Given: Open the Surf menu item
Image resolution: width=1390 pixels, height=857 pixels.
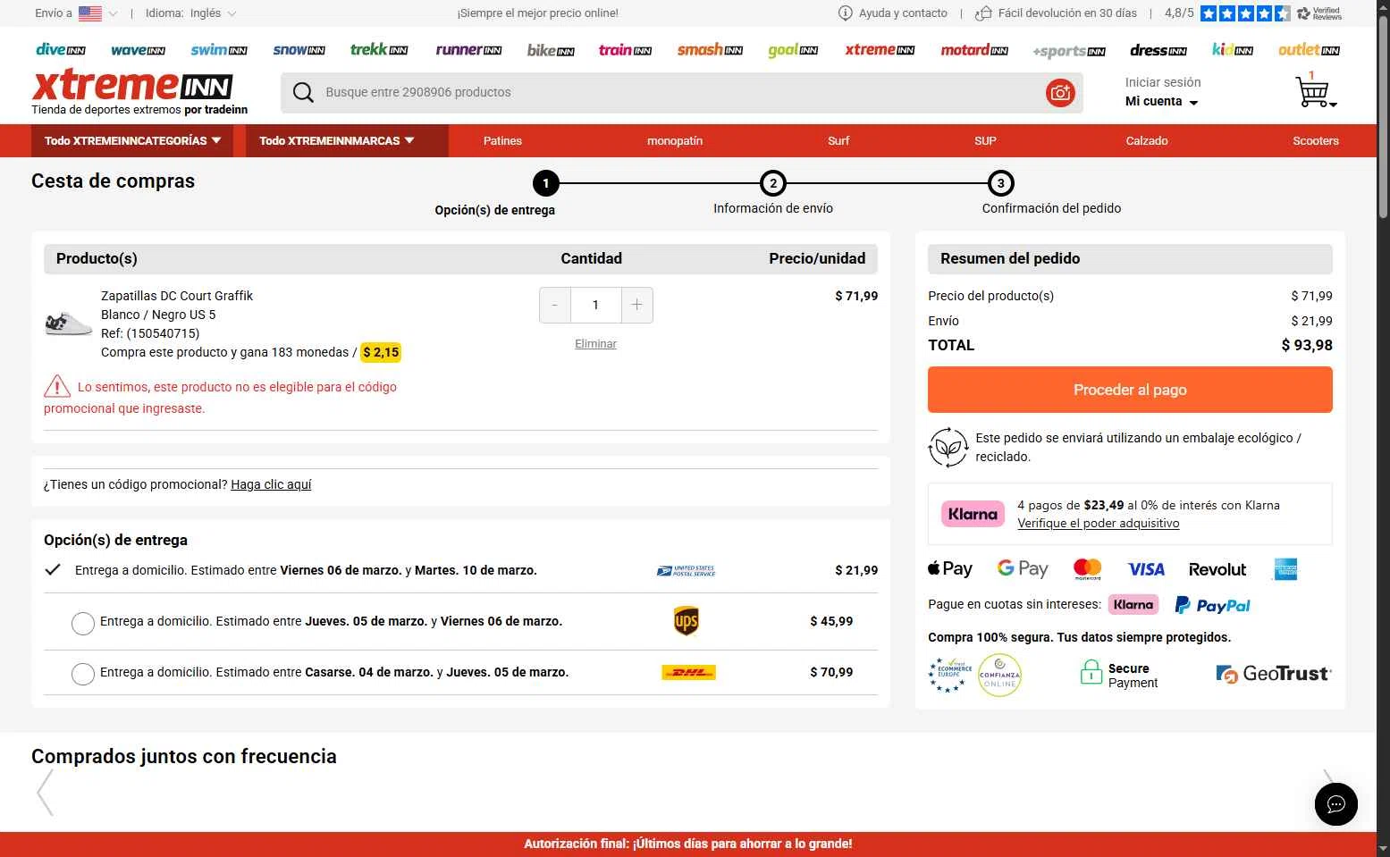Looking at the screenshot, I should pyautogui.click(x=838, y=141).
